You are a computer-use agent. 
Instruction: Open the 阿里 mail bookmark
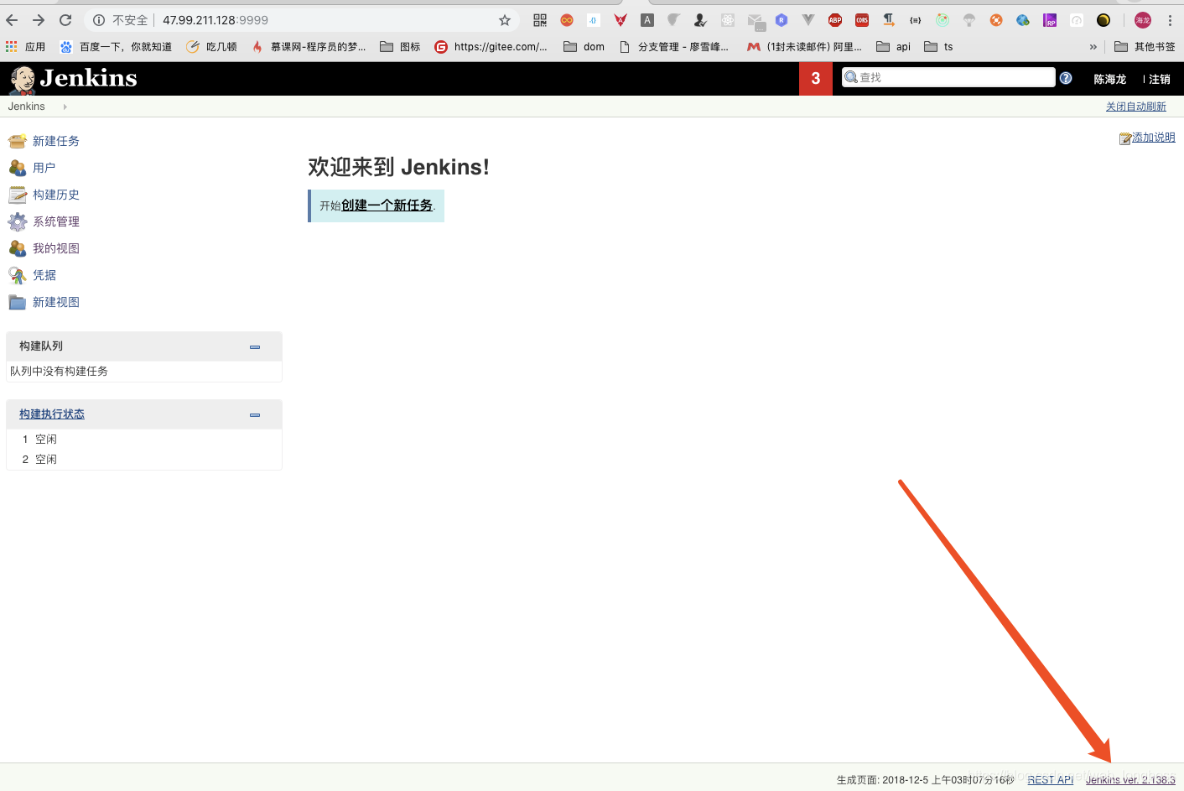[x=804, y=47]
